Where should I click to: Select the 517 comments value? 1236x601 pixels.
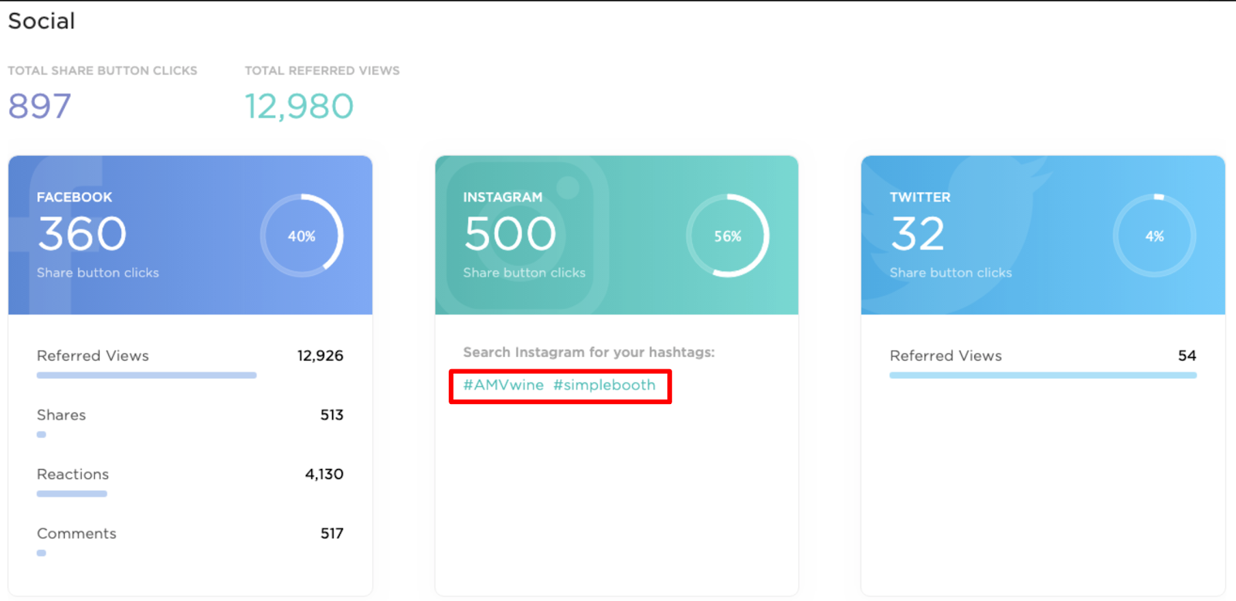tap(332, 534)
